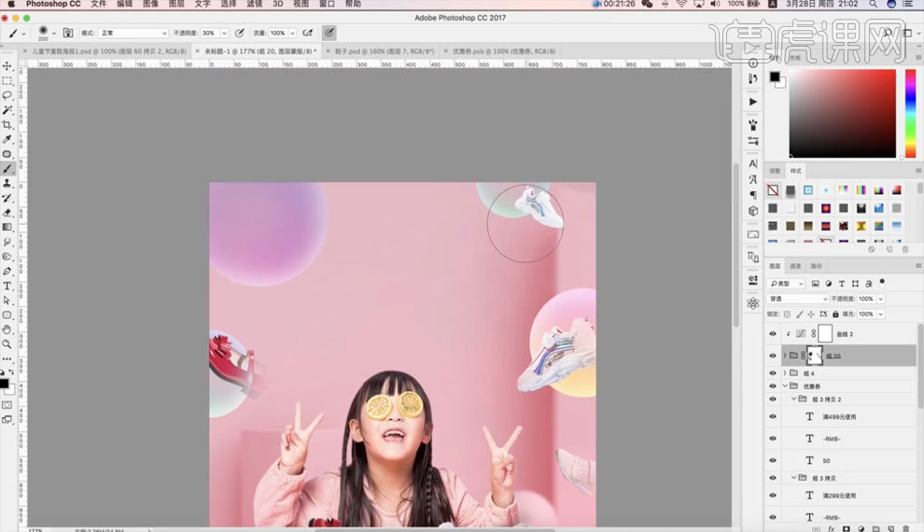Select the Clone Stamp tool

[7, 183]
